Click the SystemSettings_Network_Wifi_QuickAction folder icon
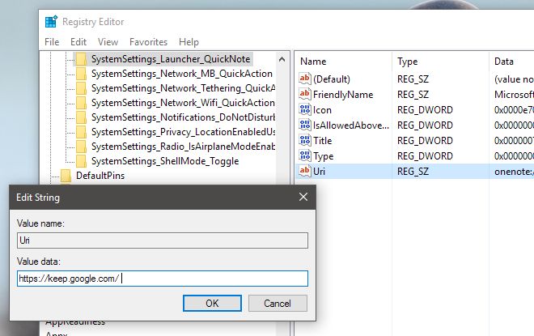Screen dimensions: 534x336 81,103
